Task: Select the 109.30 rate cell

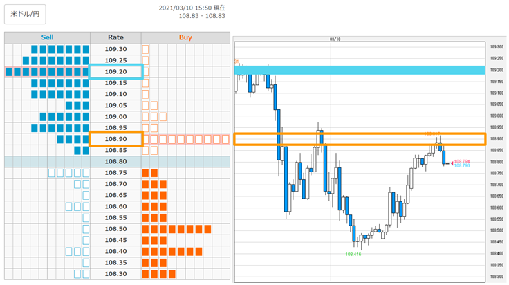Action: click(x=115, y=49)
